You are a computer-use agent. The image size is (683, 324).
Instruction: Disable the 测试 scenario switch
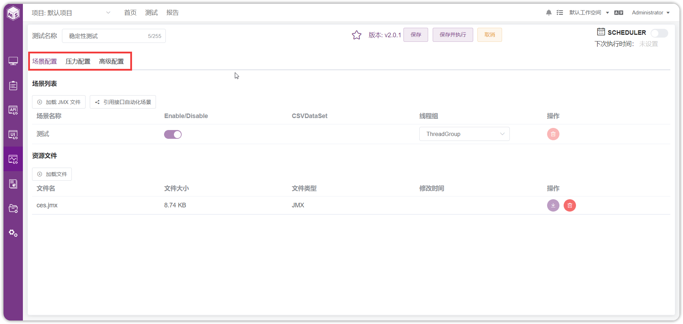[x=173, y=134]
